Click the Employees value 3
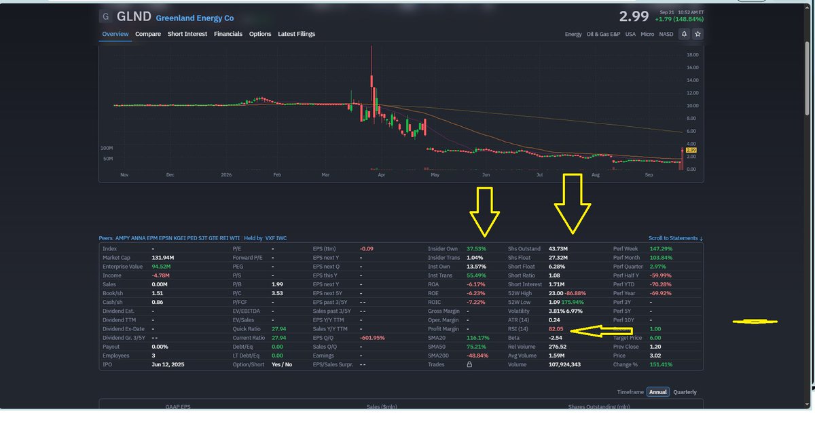 pyautogui.click(x=153, y=356)
